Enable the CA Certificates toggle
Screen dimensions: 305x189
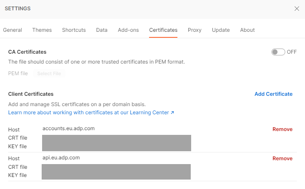278,52
